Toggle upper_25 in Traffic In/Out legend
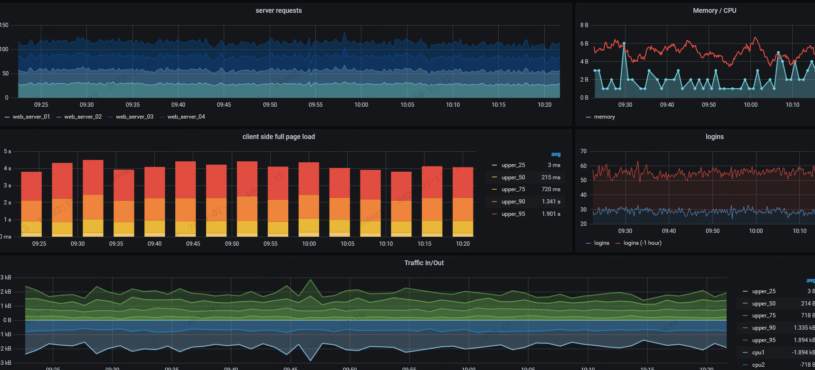This screenshot has height=370, width=815. pos(764,291)
